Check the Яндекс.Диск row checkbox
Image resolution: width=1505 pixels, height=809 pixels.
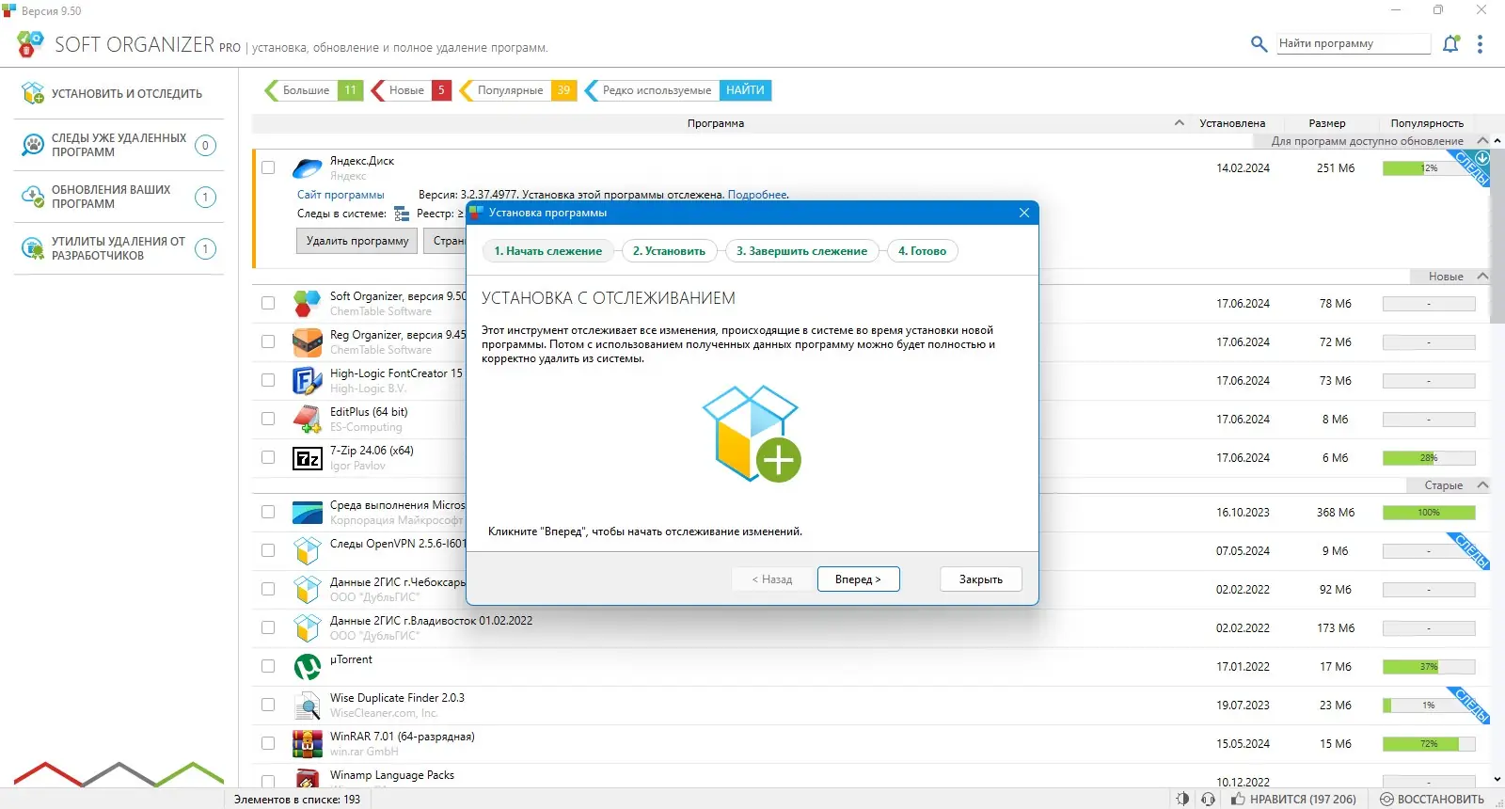coord(268,167)
